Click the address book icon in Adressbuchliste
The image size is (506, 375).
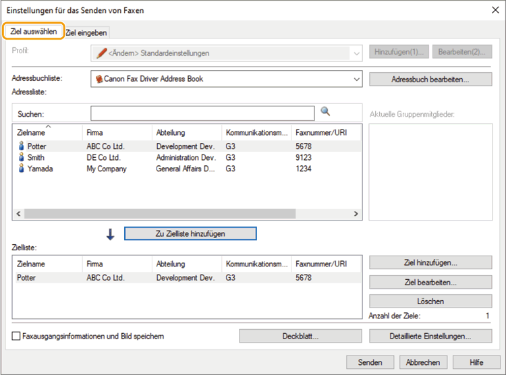(x=99, y=79)
